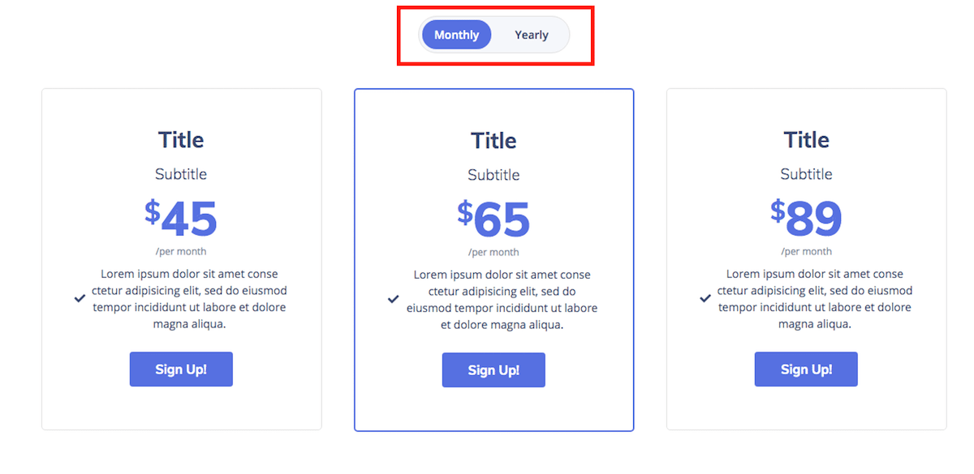The height and width of the screenshot is (474, 974).
Task: Switch billing to Yearly
Action: pyautogui.click(x=531, y=35)
